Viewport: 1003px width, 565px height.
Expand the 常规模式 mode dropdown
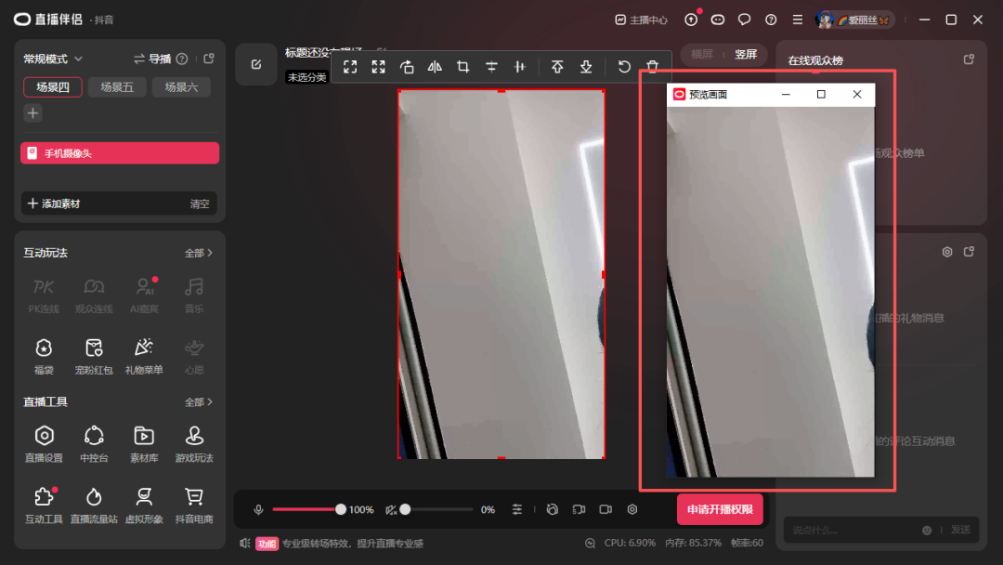(53, 59)
